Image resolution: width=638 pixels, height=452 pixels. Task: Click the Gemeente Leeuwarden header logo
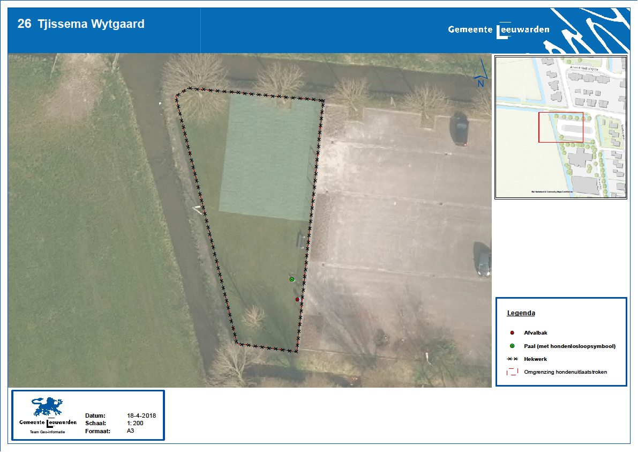point(499,30)
